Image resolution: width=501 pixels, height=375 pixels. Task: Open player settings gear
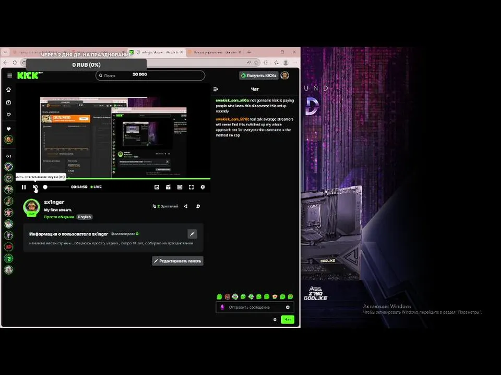point(202,187)
